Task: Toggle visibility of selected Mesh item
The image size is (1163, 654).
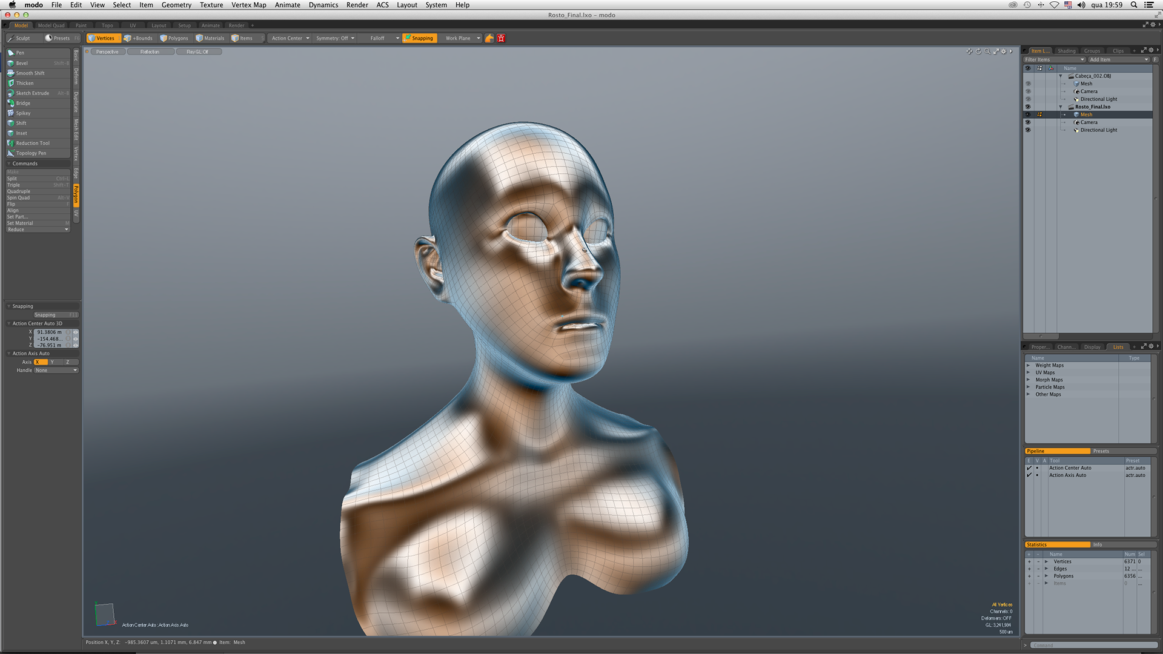Action: (1027, 114)
